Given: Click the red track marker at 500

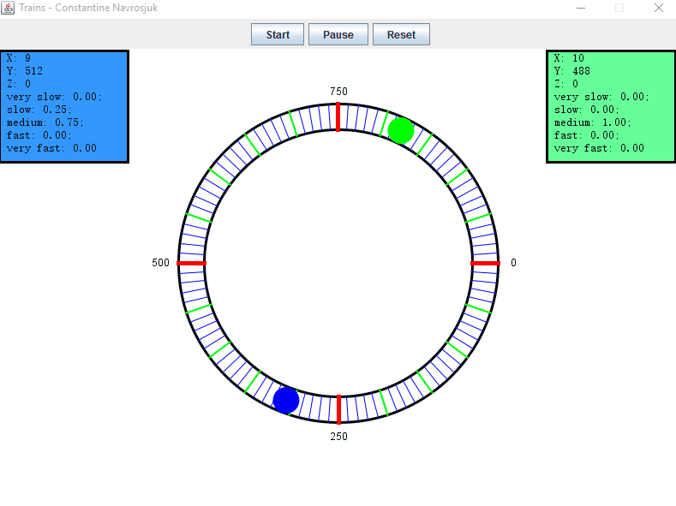Looking at the screenshot, I should (192, 264).
